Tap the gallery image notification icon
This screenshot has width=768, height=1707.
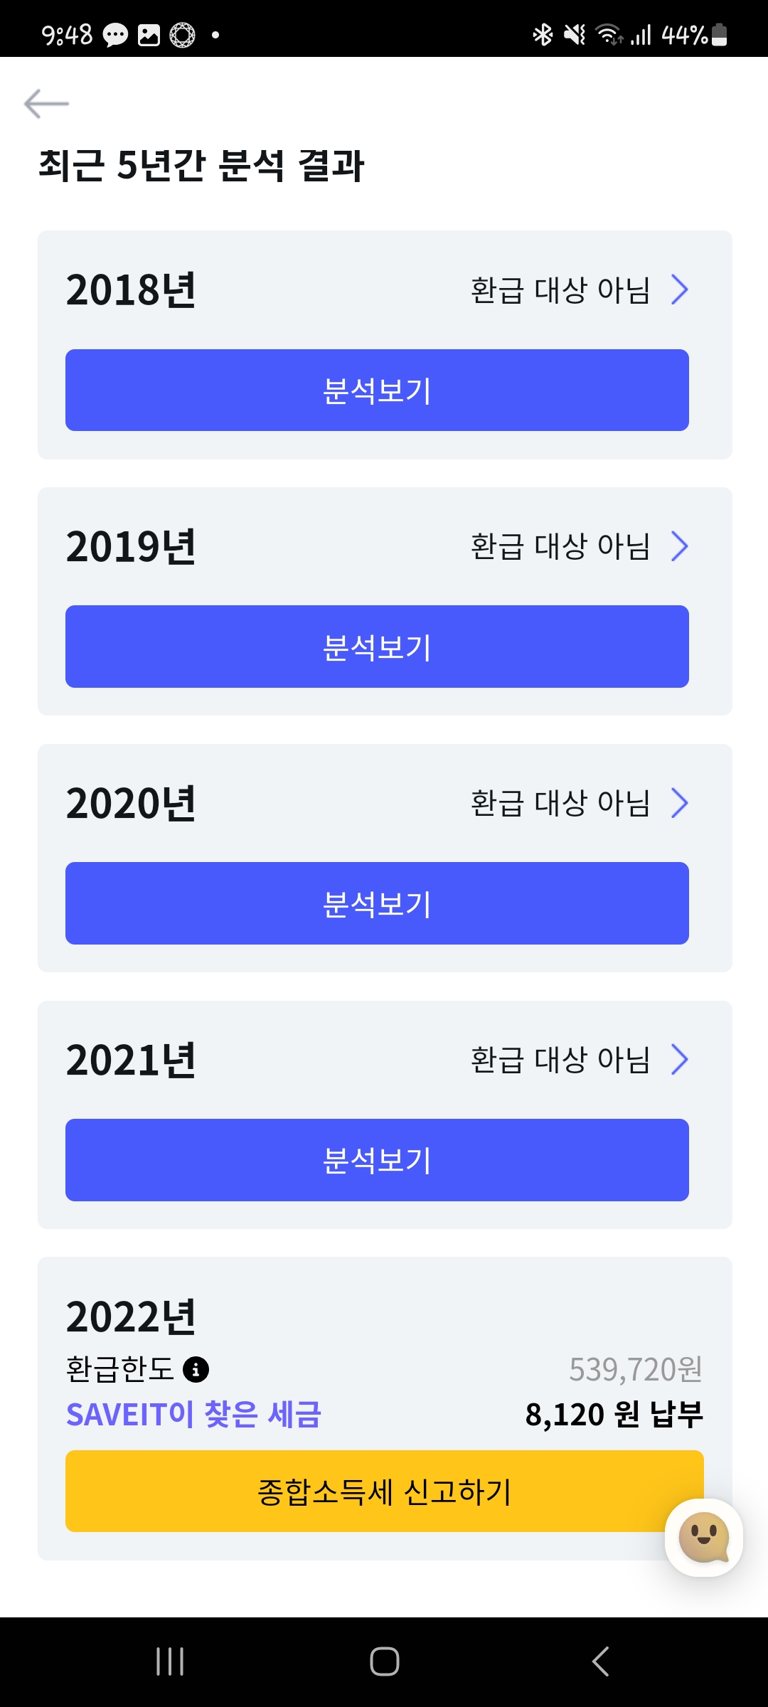pos(149,35)
